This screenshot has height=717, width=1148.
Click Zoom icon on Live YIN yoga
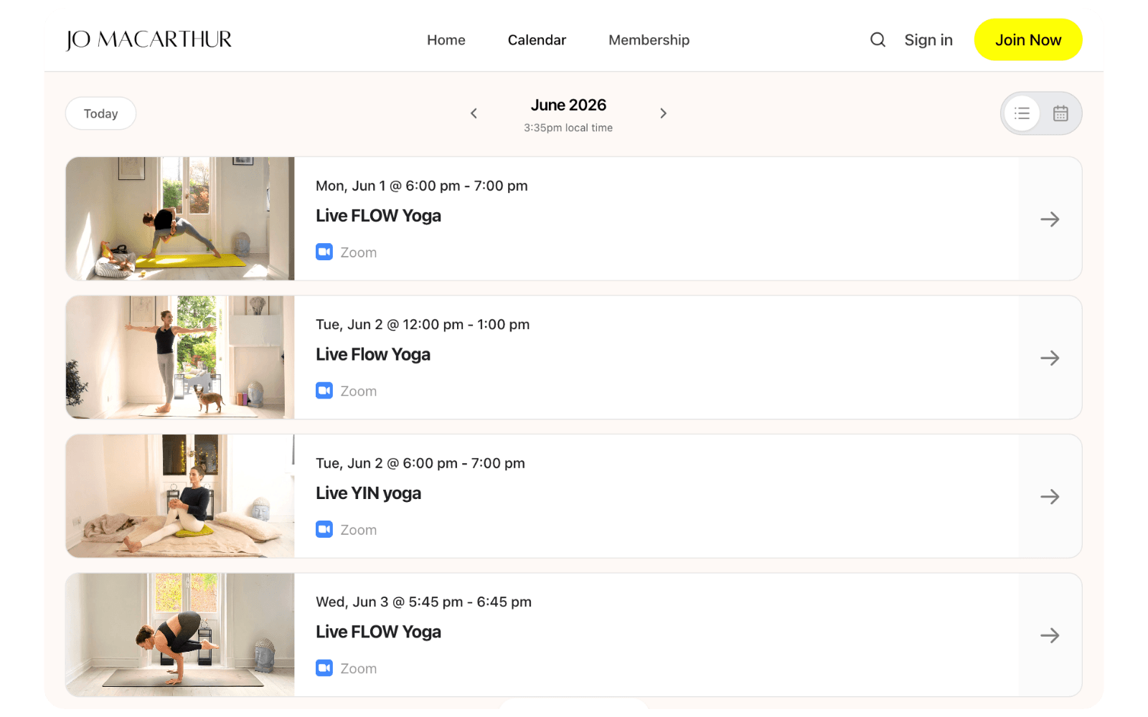[324, 530]
